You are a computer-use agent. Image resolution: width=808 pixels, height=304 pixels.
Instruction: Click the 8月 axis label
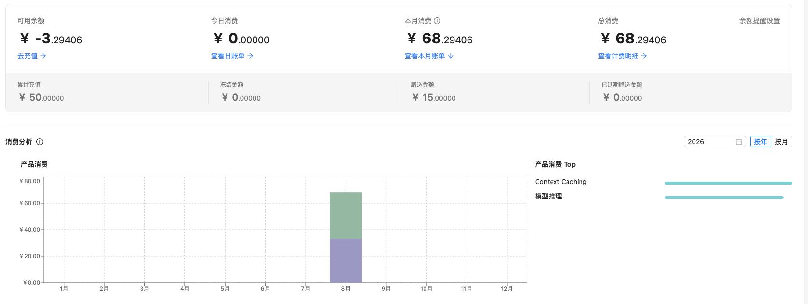click(346, 289)
